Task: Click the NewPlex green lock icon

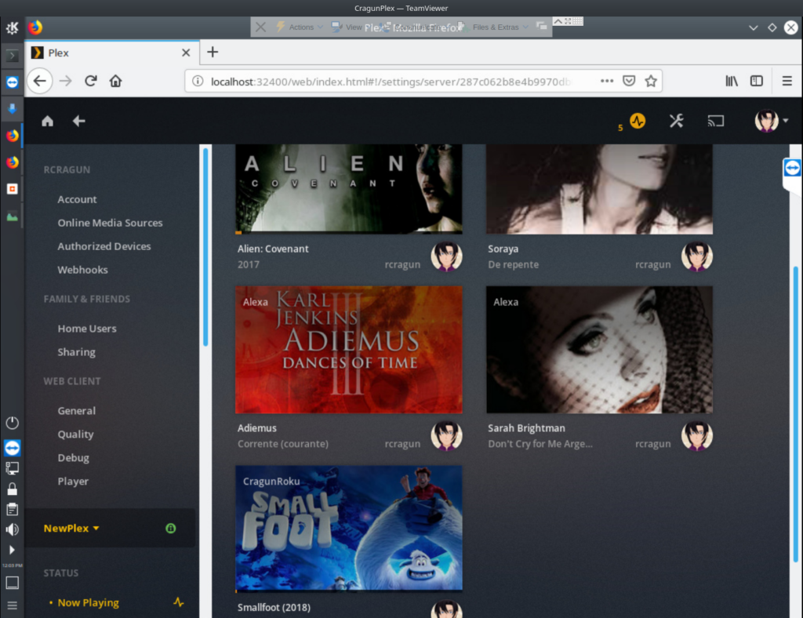Action: pyautogui.click(x=170, y=529)
